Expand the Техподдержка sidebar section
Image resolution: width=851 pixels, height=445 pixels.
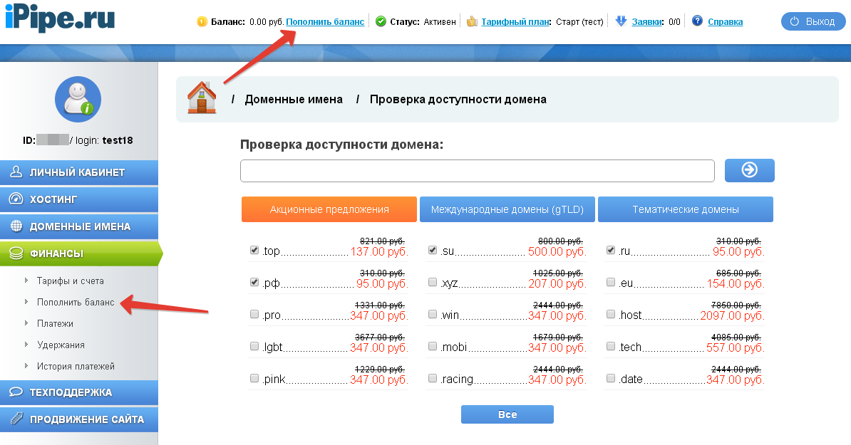click(78, 392)
